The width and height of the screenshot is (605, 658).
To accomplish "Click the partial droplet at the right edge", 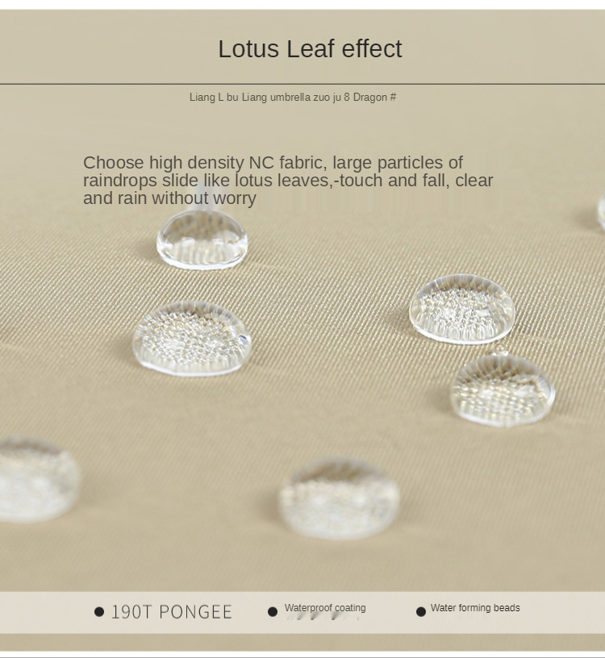I will (x=601, y=211).
